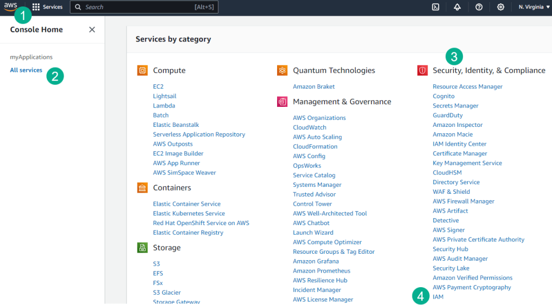Click the Storage category icon

coord(142,248)
